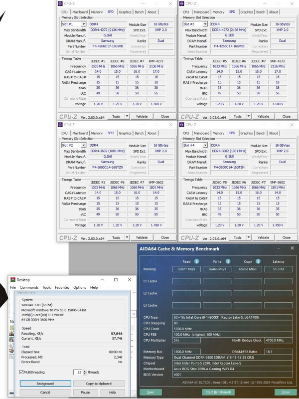Click the CPU-Z app icon in Slot #2 window
Viewport: 299px width, 399px height.
click(x=60, y=125)
